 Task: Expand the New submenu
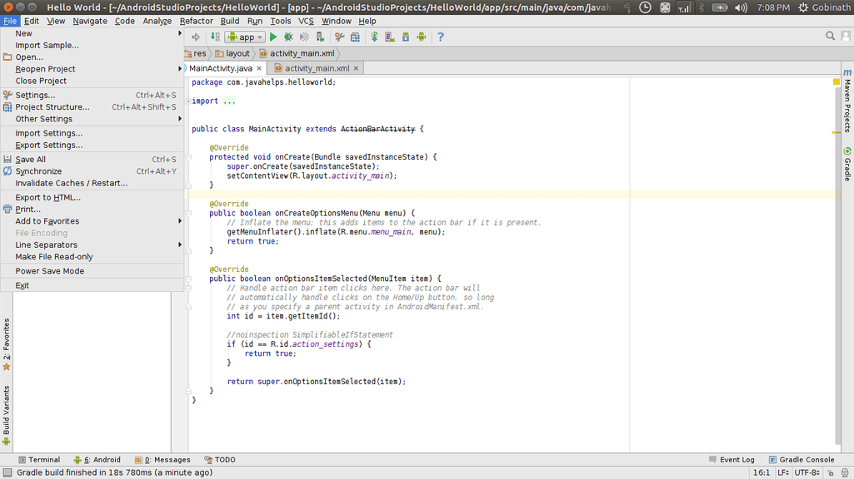pyautogui.click(x=92, y=33)
